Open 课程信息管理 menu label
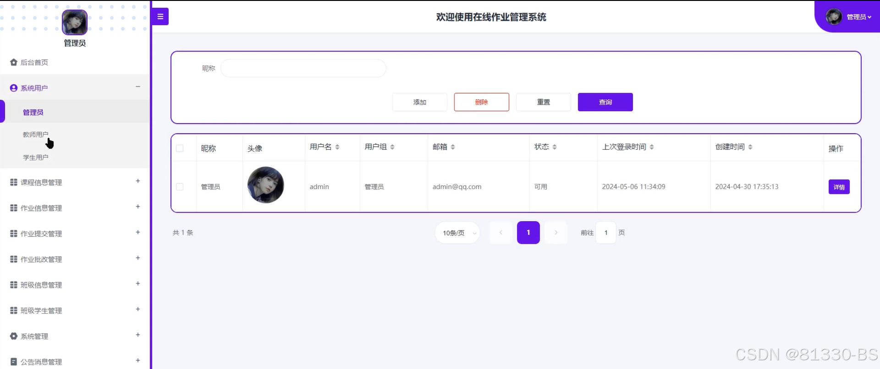This screenshot has width=880, height=369. point(41,182)
